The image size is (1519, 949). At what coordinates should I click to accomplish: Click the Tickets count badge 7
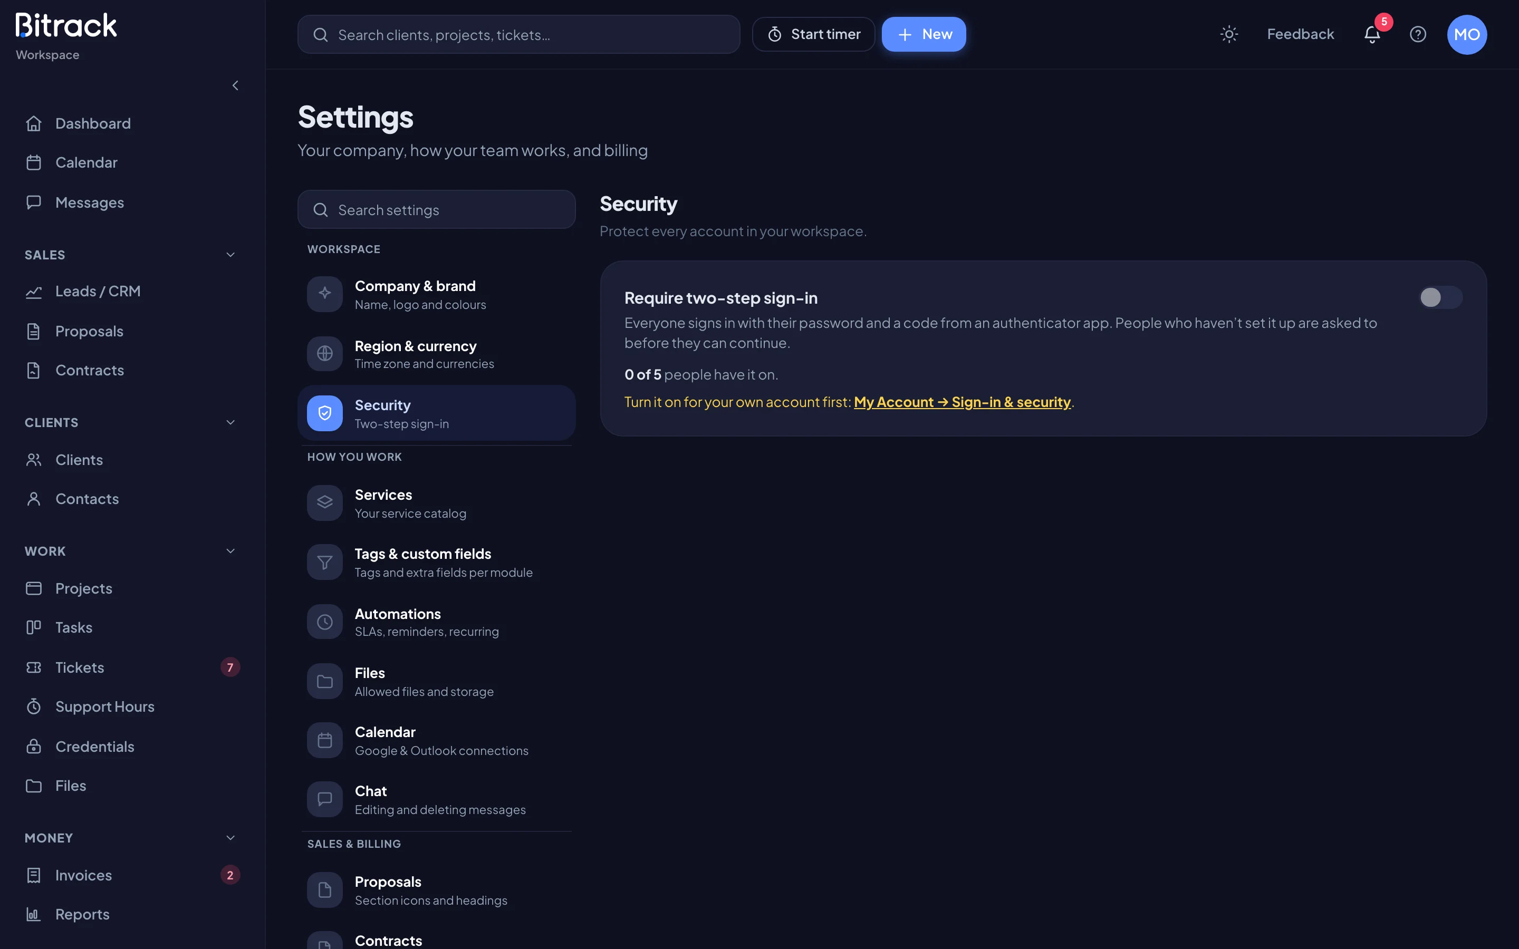tap(230, 667)
